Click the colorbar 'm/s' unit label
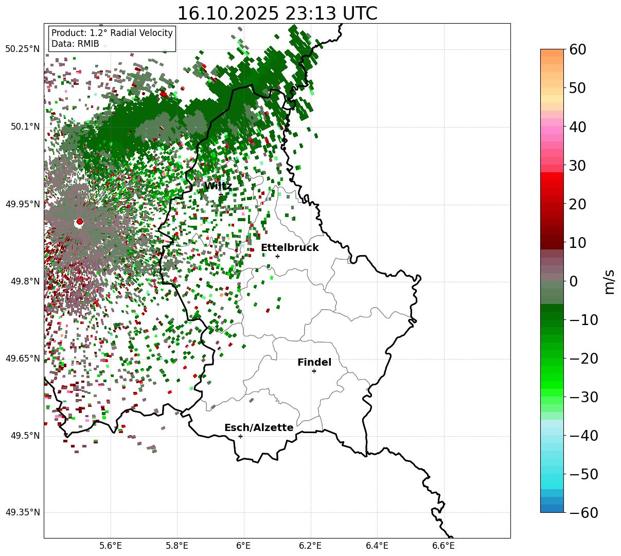Screen dimensions: 621x556 pyautogui.click(x=609, y=281)
